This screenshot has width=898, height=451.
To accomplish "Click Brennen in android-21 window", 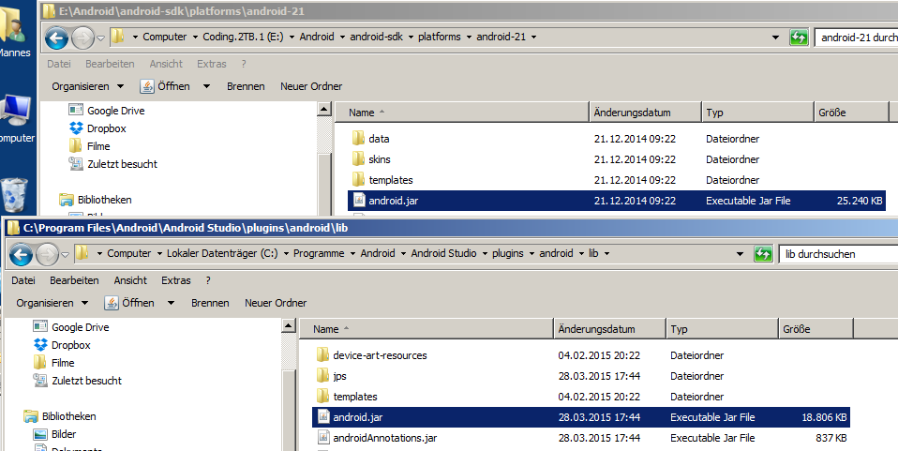I will coord(246,86).
